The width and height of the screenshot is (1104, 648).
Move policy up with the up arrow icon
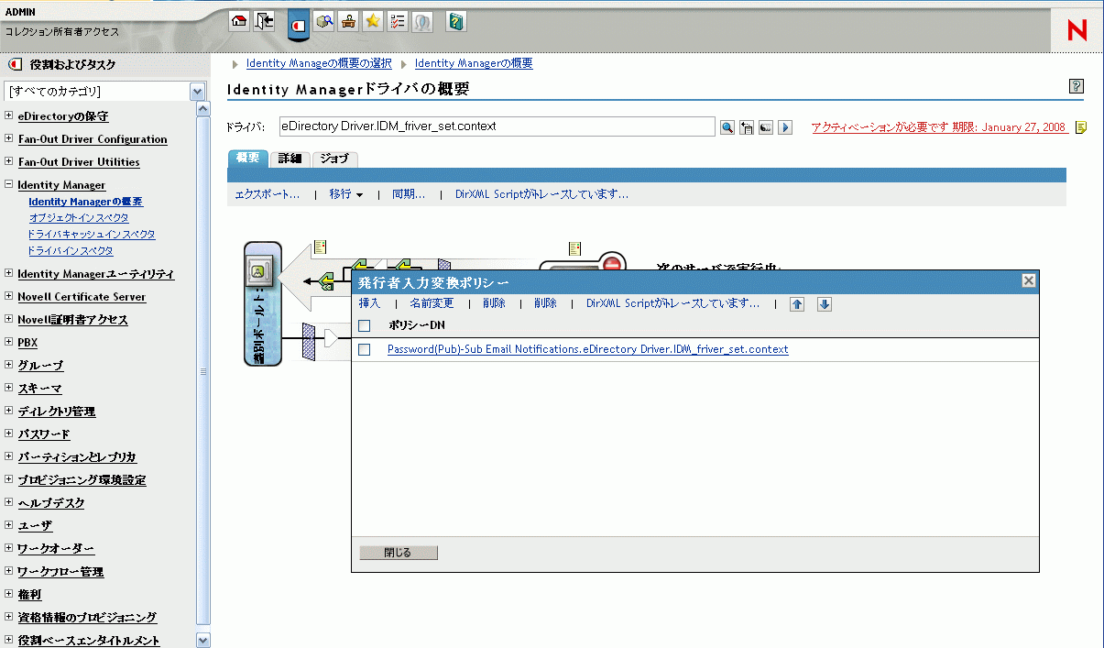pos(796,304)
